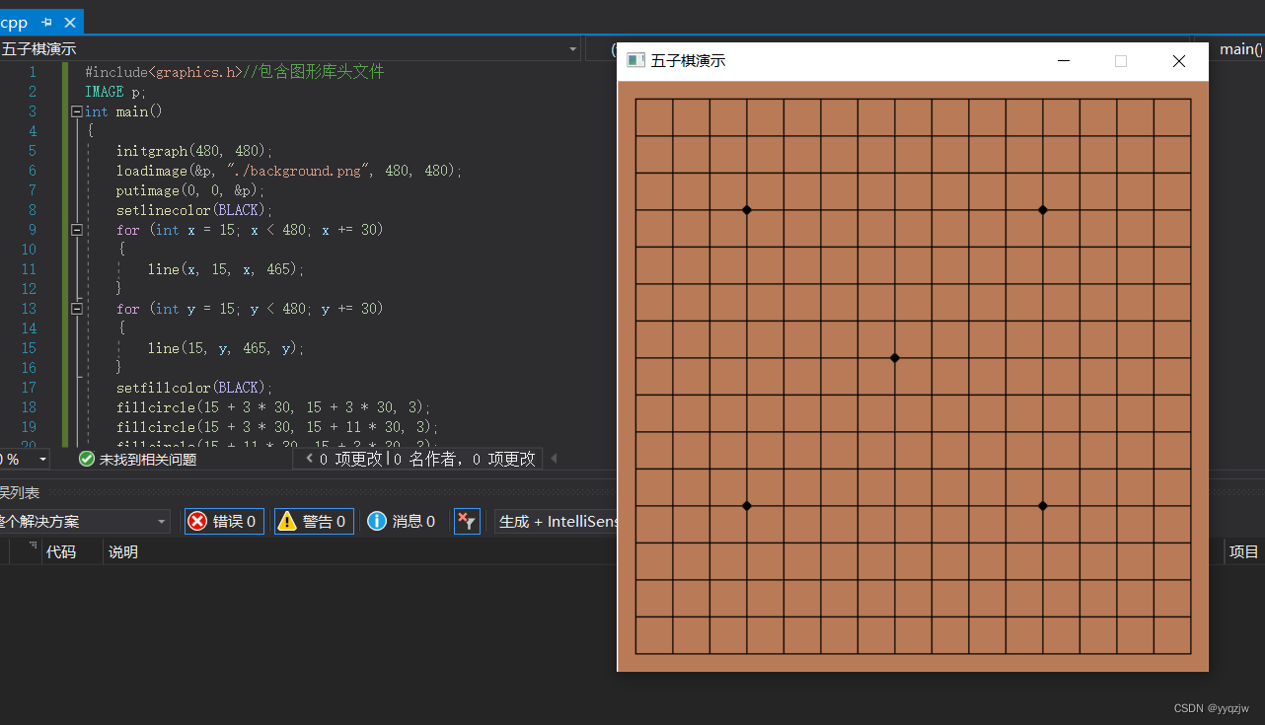The image size is (1265, 725).
Task: Toggle the 消息 0 messages filter
Action: pyautogui.click(x=402, y=521)
